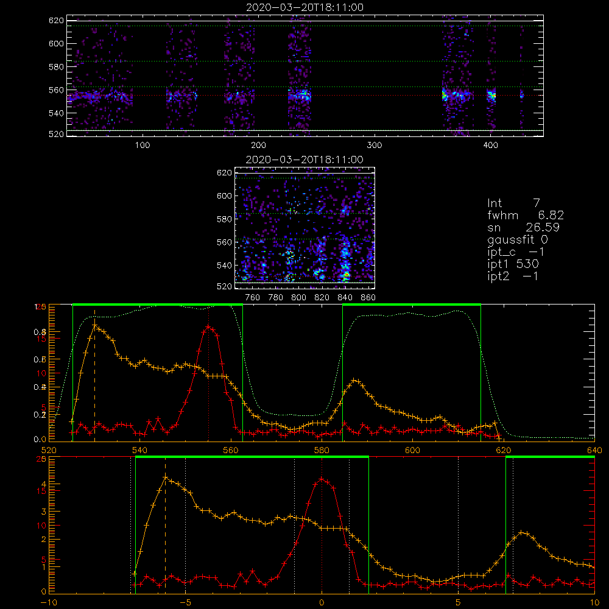Click y-axis label 600 of the small middle image
Viewport: 609px width, 609px height.
(224, 195)
